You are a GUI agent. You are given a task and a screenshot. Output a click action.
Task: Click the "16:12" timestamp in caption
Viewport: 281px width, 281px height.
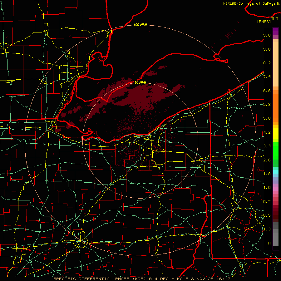coord(223,279)
